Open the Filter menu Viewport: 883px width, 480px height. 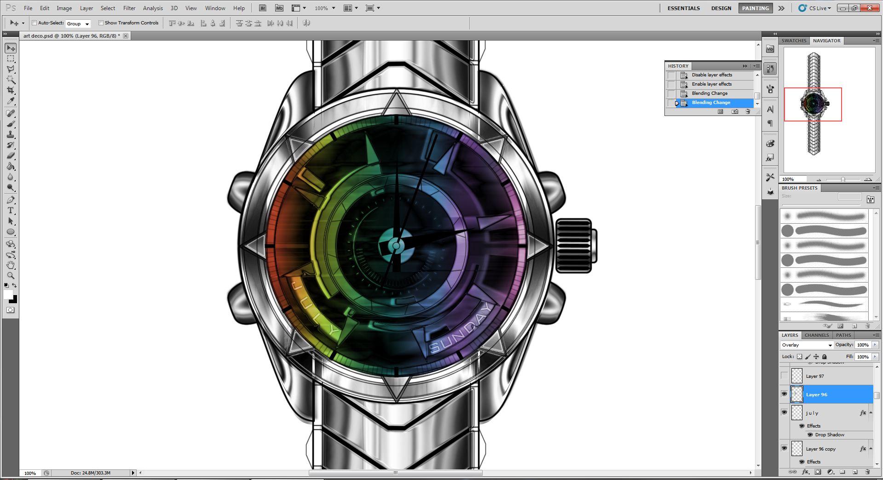[129, 8]
